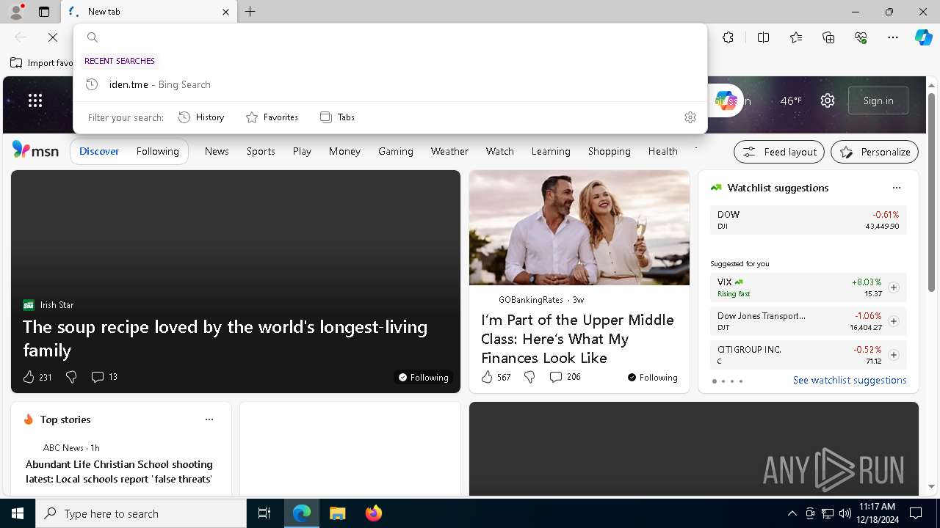Filter search by History
Screen dimensions: 940x528
click(201, 117)
